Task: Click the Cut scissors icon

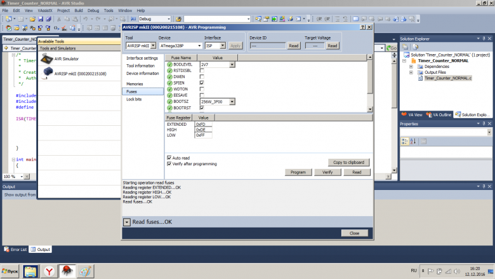Action: pos(59,19)
